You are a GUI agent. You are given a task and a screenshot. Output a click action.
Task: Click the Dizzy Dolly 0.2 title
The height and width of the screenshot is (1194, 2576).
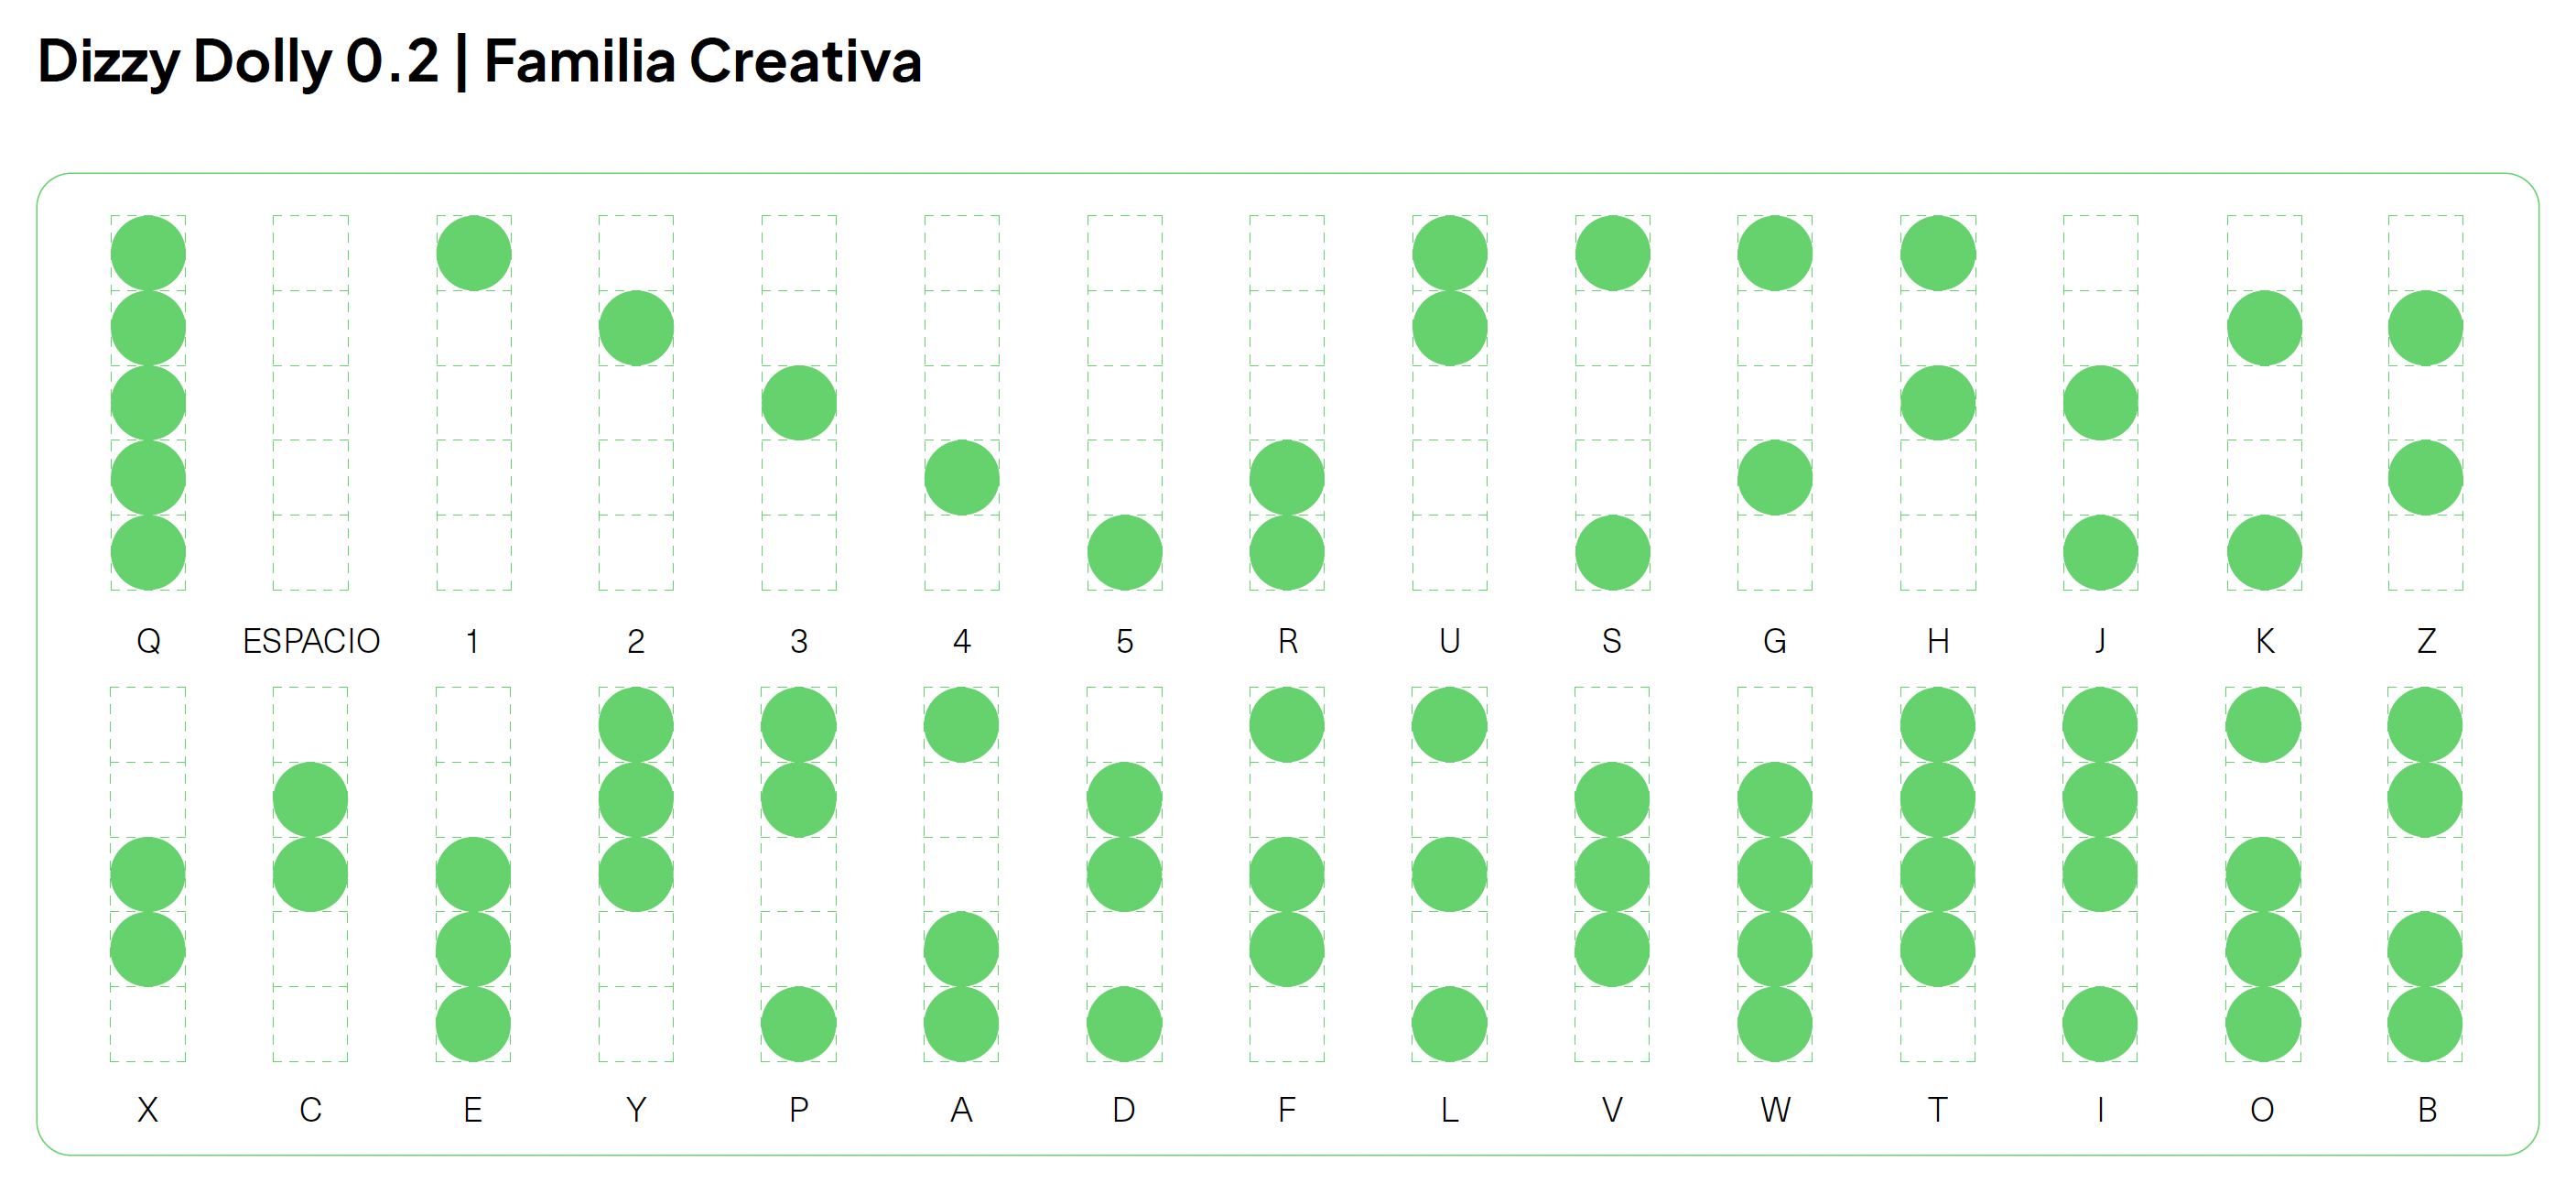click(x=238, y=62)
